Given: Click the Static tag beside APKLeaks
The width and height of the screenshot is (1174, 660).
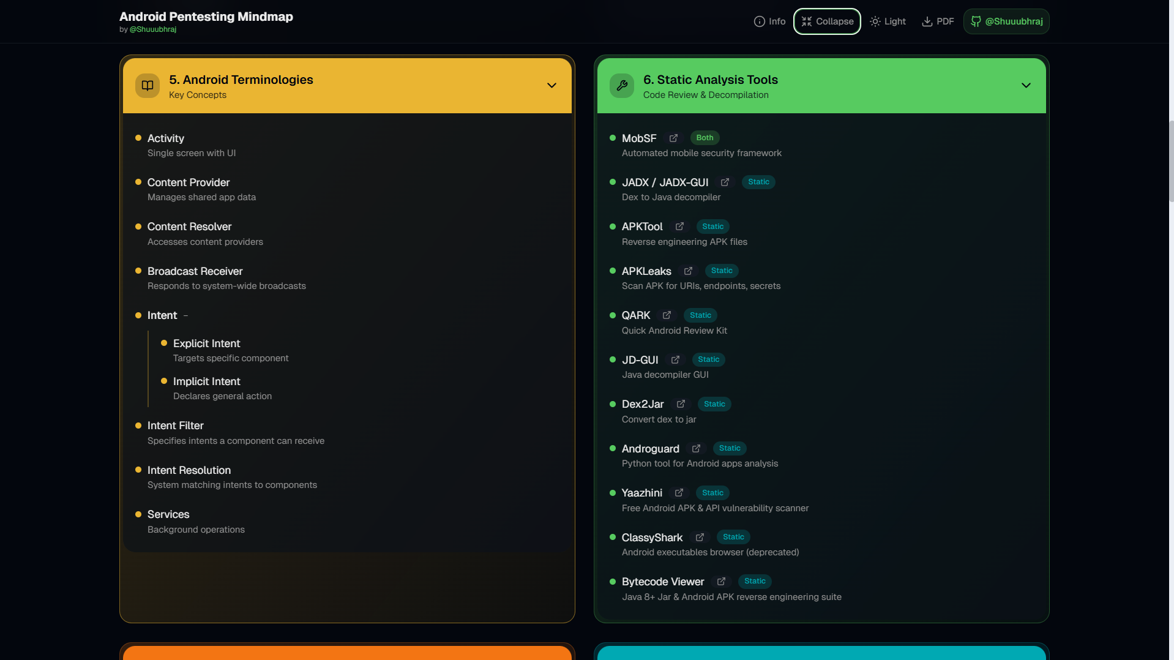Looking at the screenshot, I should point(722,271).
